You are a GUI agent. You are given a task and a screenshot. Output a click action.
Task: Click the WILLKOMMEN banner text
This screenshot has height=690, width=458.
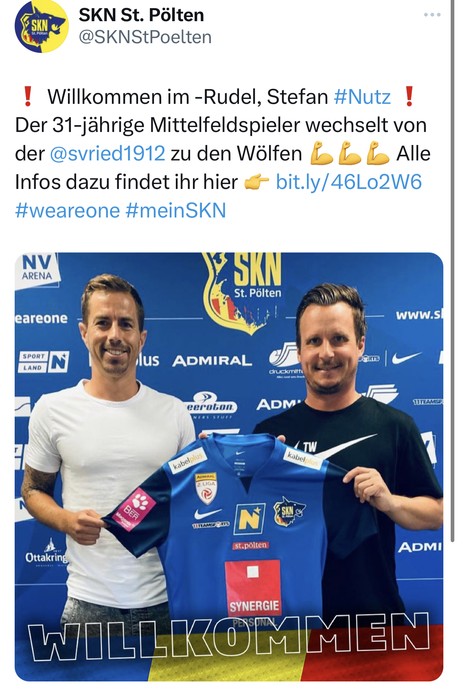point(229,636)
